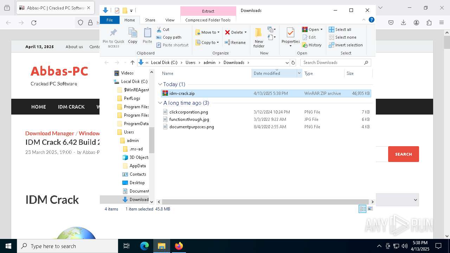450x253 pixels.
Task: Click Select all in ribbon
Action: coord(340,30)
